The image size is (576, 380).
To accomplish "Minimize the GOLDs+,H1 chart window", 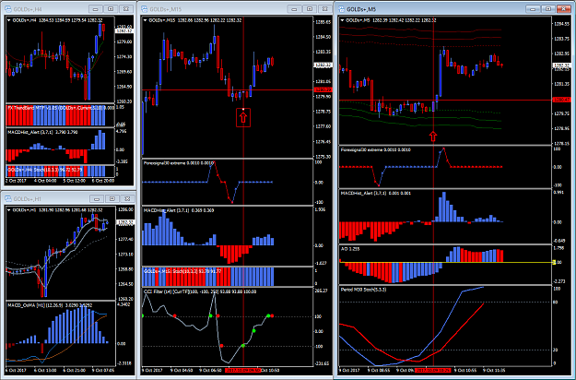I will coord(97,199).
